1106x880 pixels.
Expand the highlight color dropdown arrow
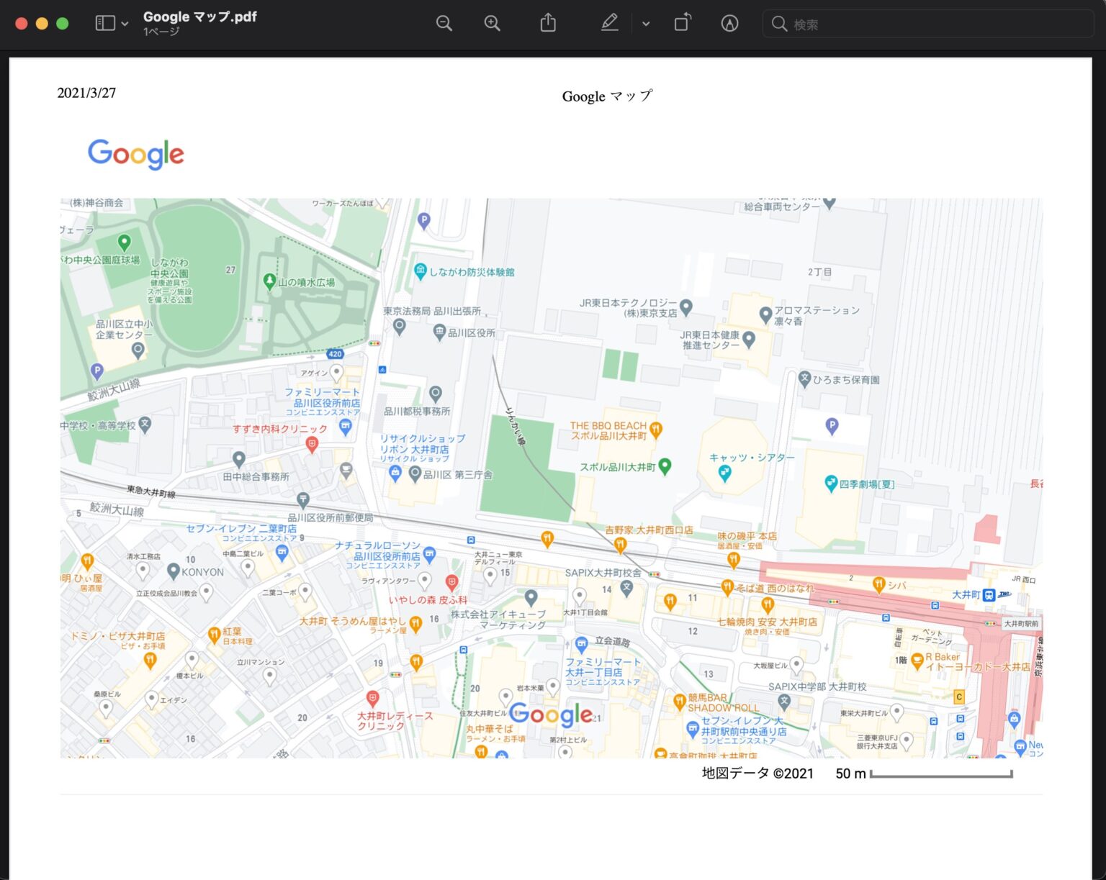point(646,24)
